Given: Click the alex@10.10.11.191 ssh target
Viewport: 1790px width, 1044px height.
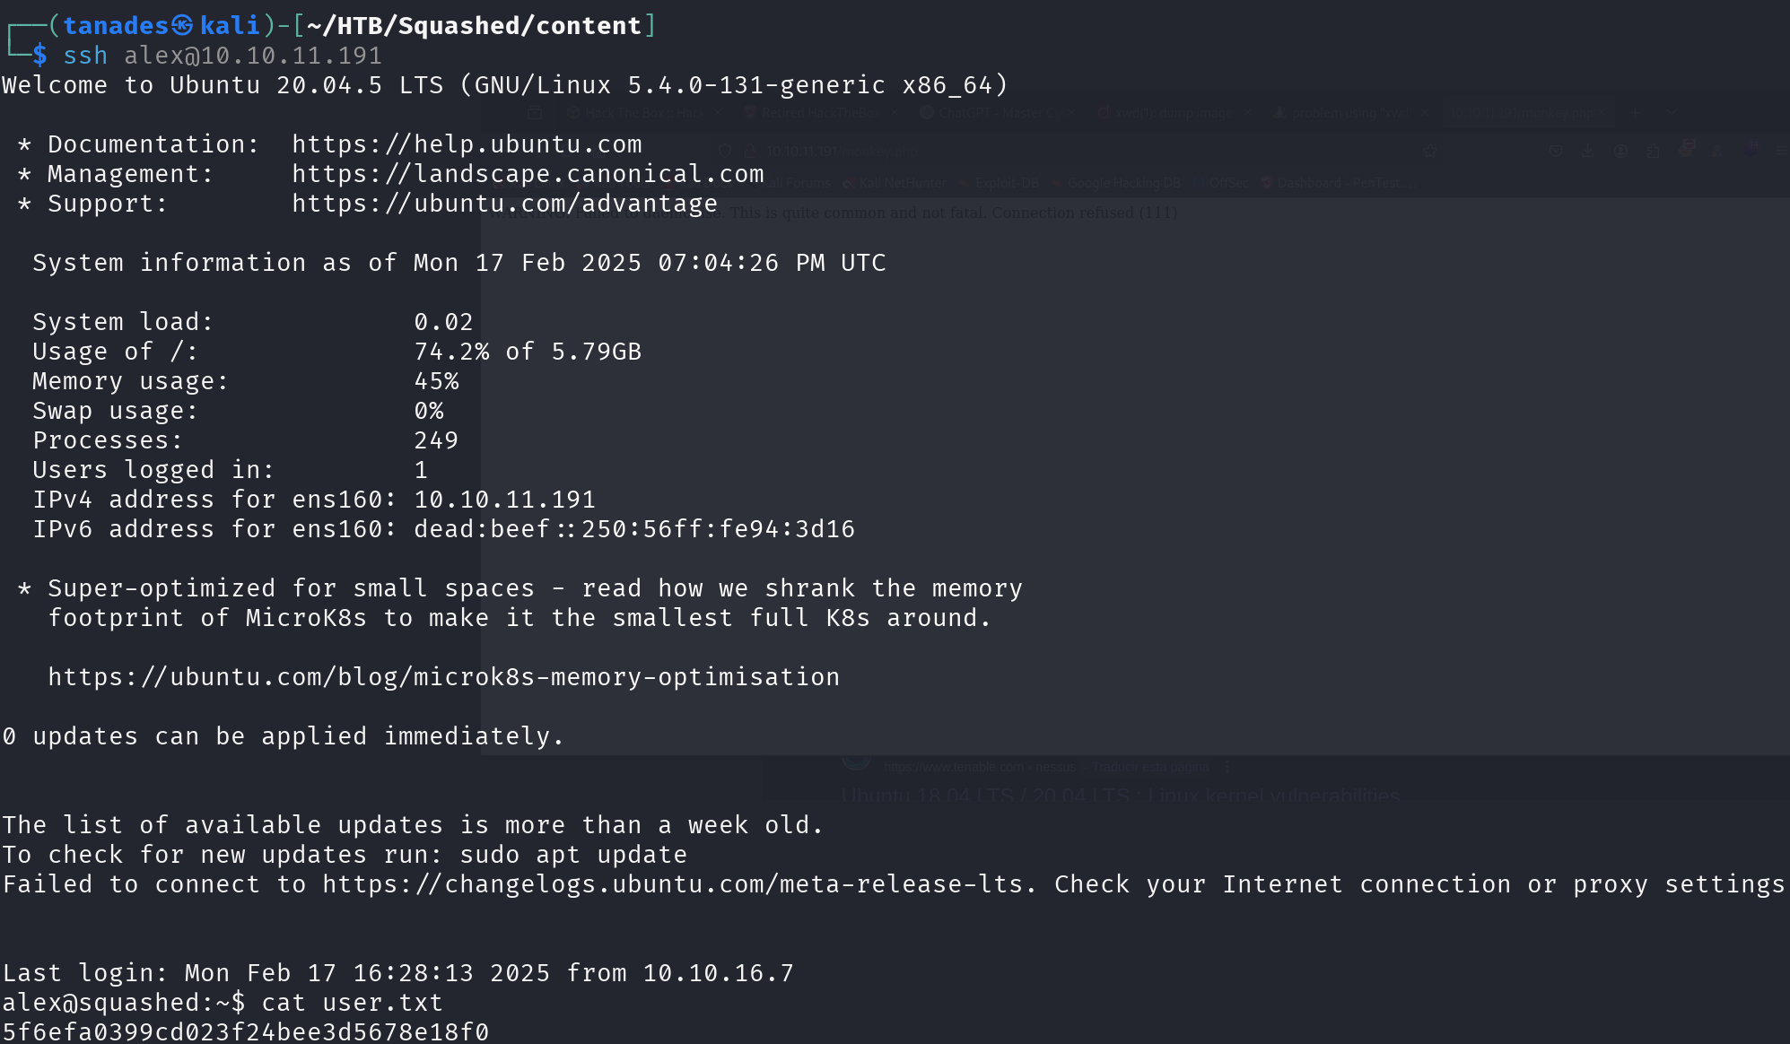Looking at the screenshot, I should (x=253, y=56).
